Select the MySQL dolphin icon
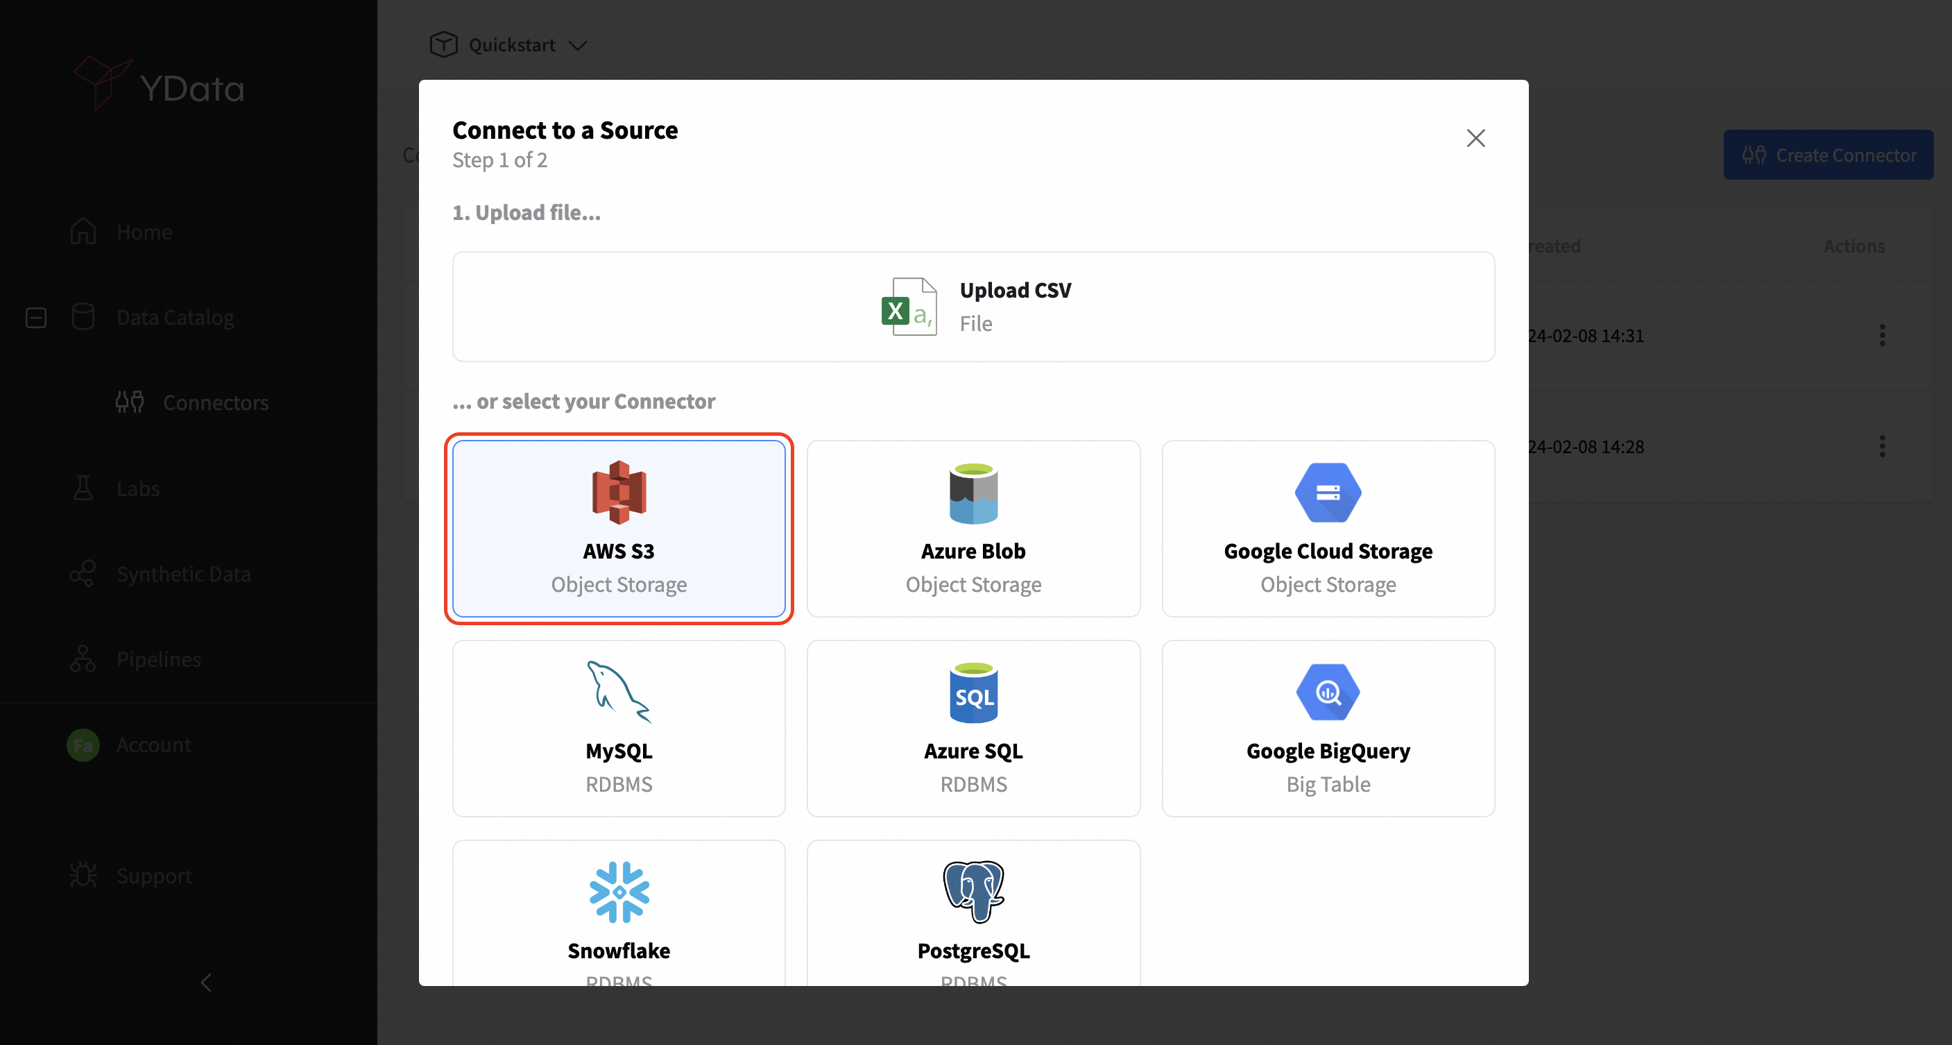Image resolution: width=1952 pixels, height=1045 pixels. pyautogui.click(x=618, y=692)
